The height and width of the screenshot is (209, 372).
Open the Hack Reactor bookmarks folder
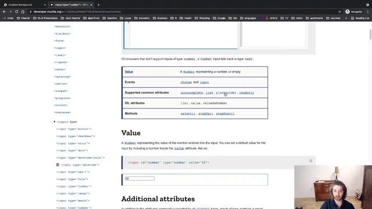click(70, 18)
